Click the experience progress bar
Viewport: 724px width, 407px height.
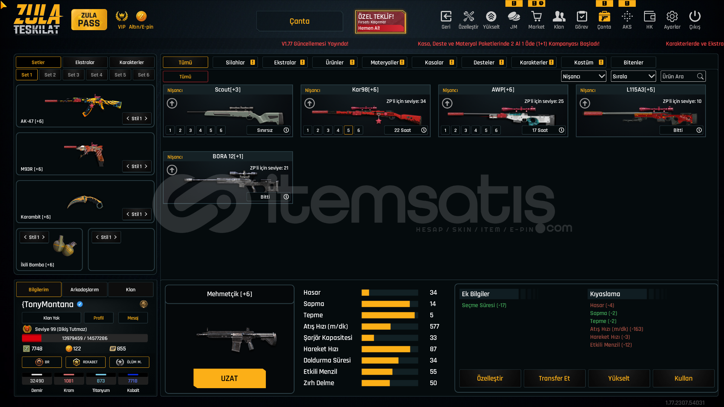point(85,338)
